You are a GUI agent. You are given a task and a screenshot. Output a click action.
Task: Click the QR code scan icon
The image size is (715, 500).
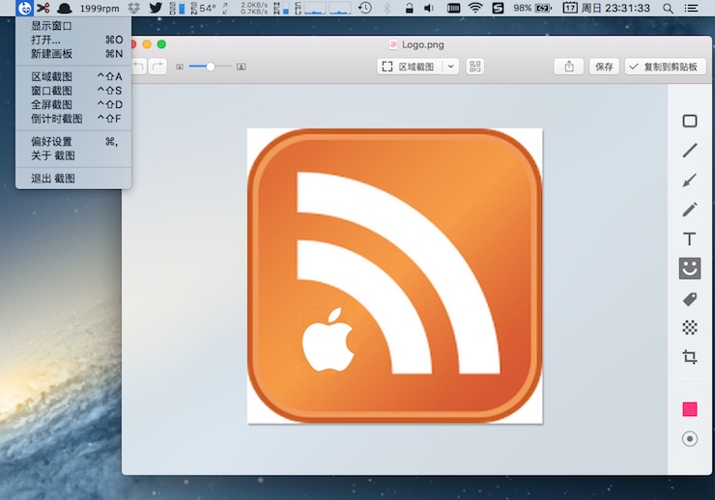pyautogui.click(x=474, y=67)
